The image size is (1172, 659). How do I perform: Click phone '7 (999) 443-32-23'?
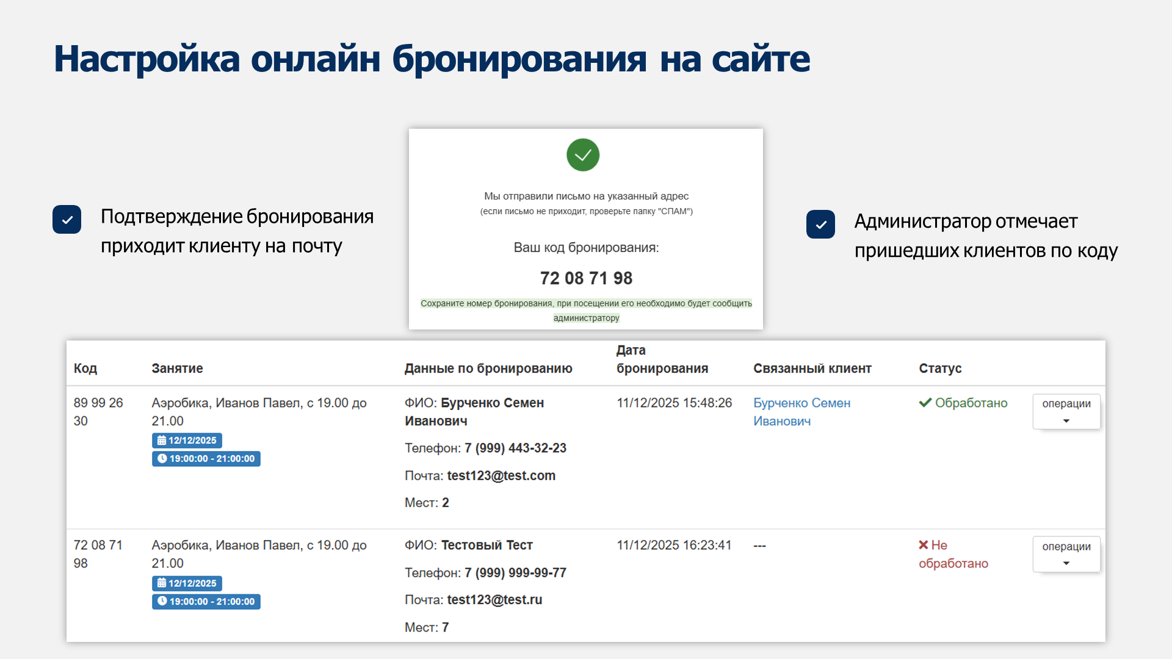point(515,448)
